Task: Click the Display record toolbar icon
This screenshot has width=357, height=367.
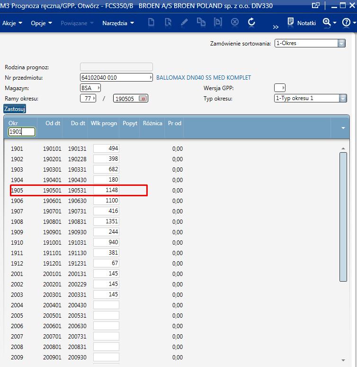Action: [x=218, y=22]
